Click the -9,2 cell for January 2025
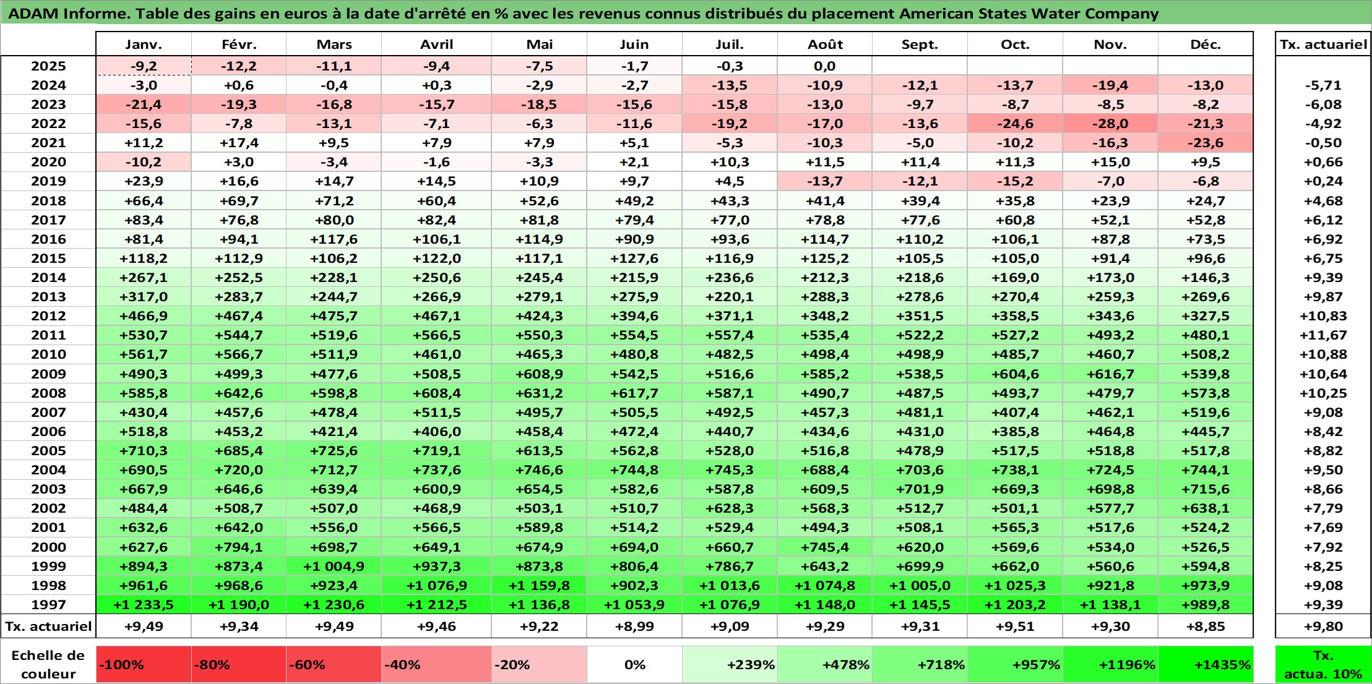This screenshot has width=1372, height=684. click(x=144, y=66)
